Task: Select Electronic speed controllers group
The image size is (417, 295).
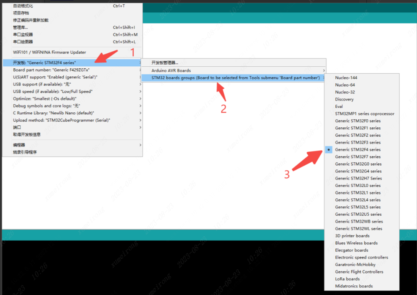Action: 362,257
